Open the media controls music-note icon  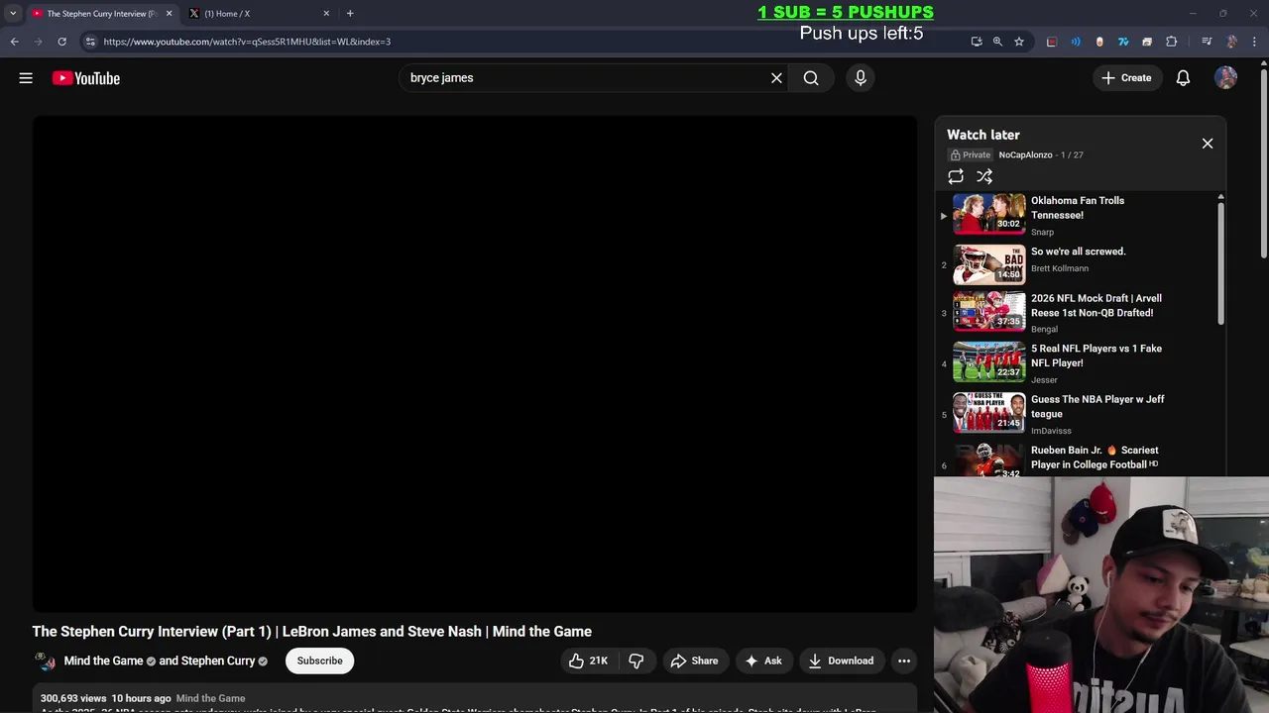point(1207,42)
